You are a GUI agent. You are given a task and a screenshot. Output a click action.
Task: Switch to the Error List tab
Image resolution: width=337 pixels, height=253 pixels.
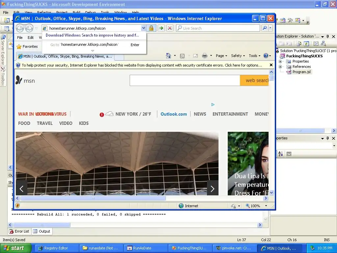point(19,231)
